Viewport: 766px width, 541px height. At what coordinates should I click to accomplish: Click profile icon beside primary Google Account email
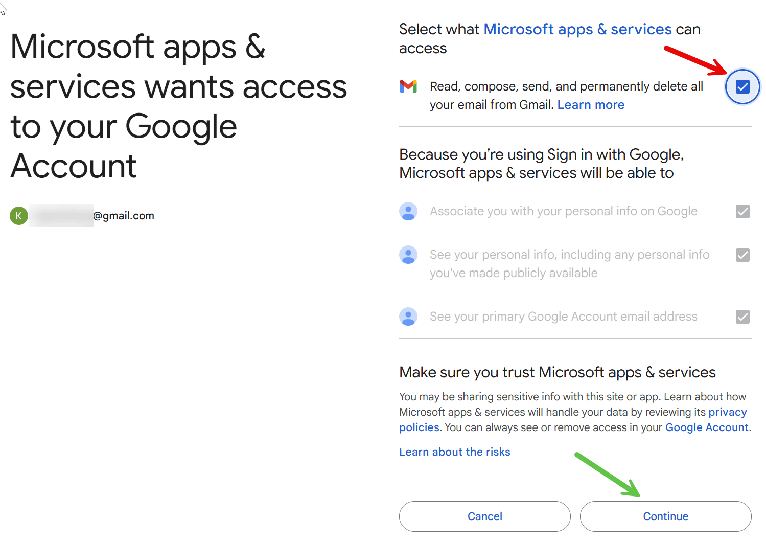[408, 317]
